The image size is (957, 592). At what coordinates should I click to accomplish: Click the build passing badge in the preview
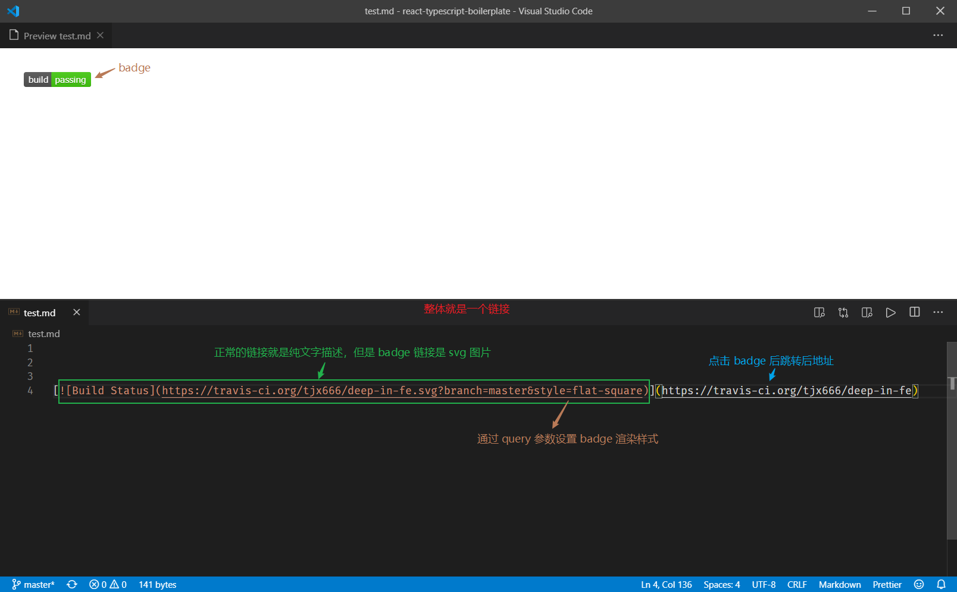tap(57, 80)
